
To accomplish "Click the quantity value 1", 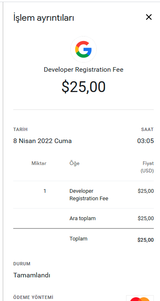I will 45,191.
